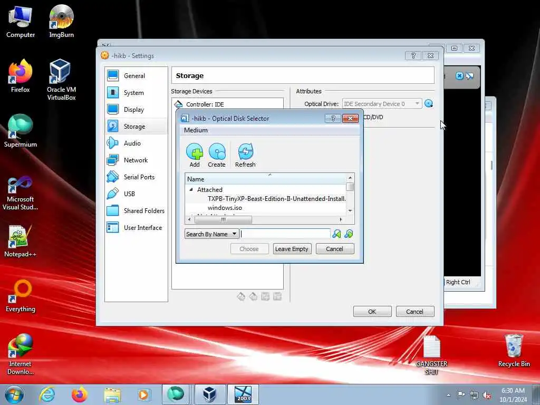Open the optical drive disk chooser icon
540x405 pixels.
click(x=429, y=104)
